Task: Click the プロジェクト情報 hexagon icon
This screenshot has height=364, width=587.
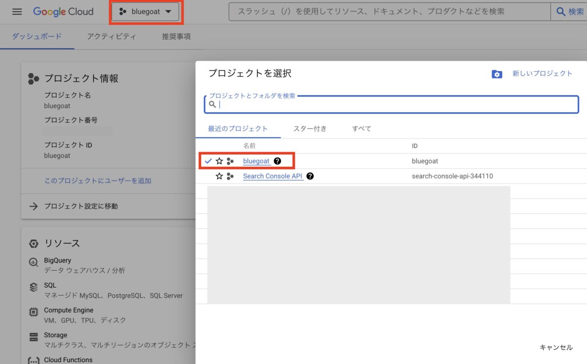Action: click(x=33, y=78)
